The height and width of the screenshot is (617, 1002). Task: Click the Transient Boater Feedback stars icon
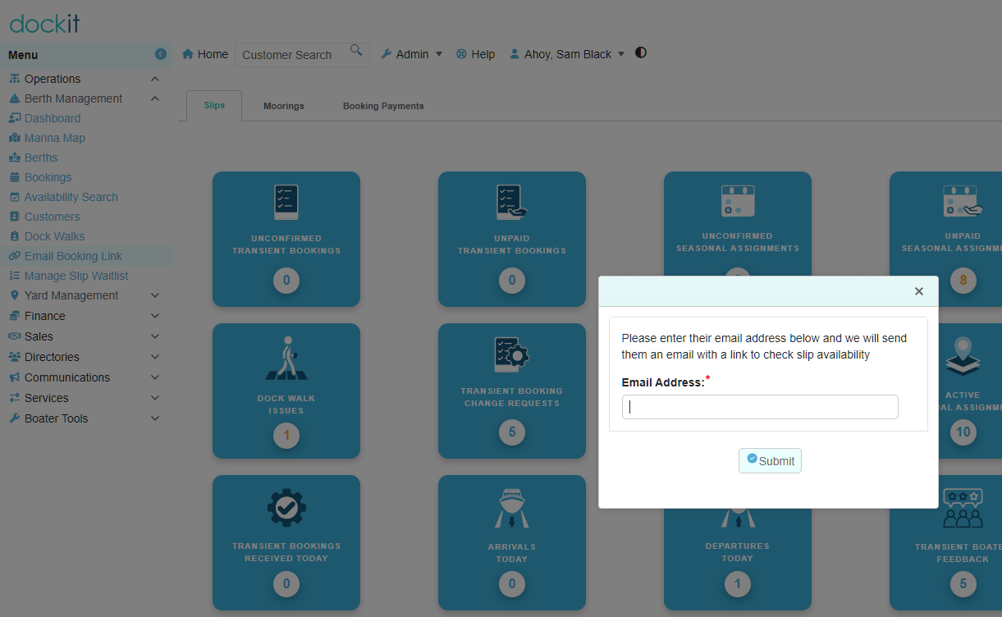tap(963, 509)
